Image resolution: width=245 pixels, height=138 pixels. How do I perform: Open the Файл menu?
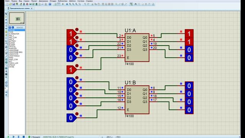point(7,1)
